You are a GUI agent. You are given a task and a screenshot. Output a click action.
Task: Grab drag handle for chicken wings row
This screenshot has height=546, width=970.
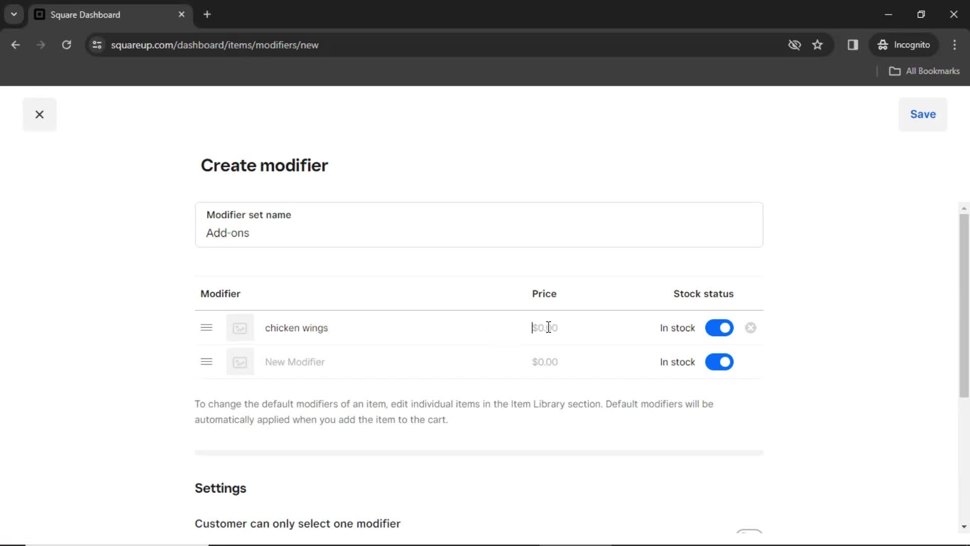(x=206, y=328)
